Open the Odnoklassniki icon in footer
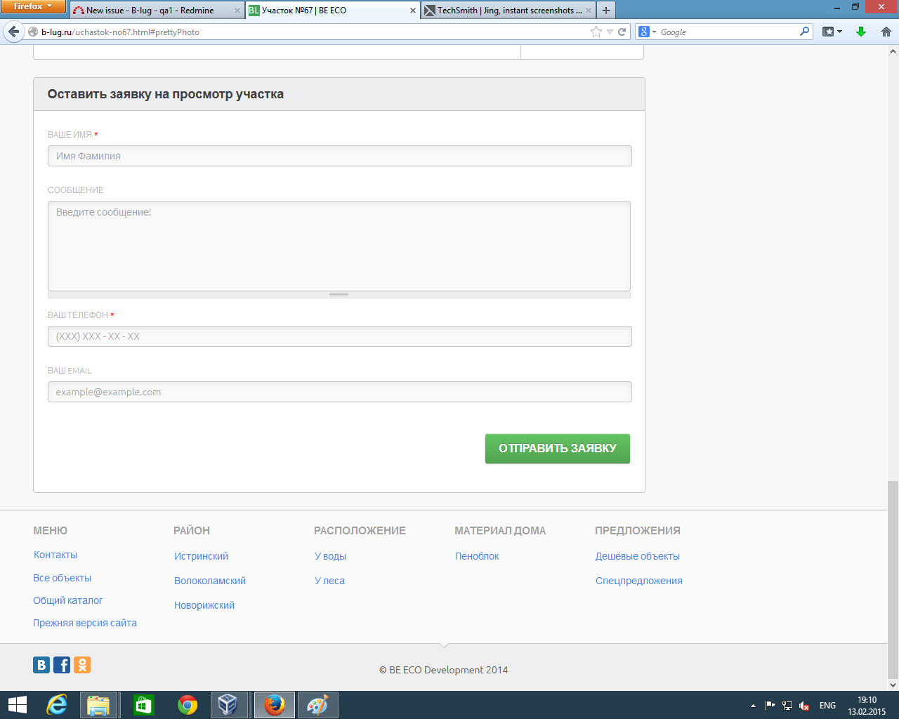899x719 pixels. (82, 665)
